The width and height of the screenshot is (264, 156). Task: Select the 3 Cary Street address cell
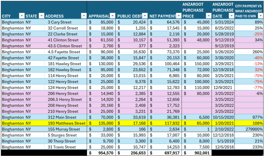pyautogui.click(x=60, y=22)
